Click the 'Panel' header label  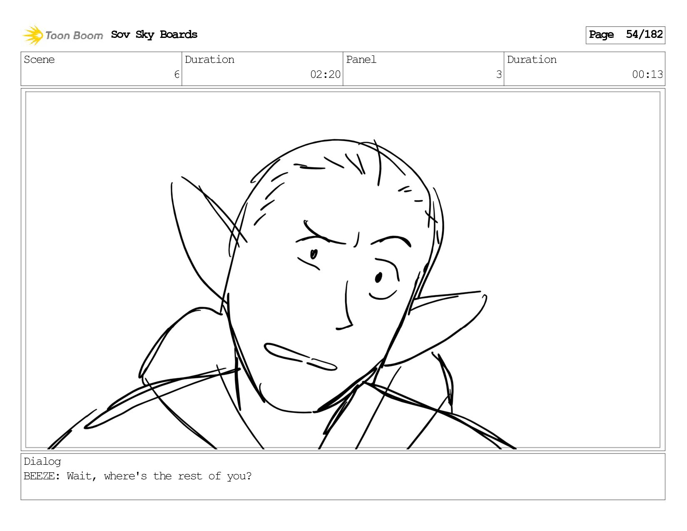coord(361,60)
